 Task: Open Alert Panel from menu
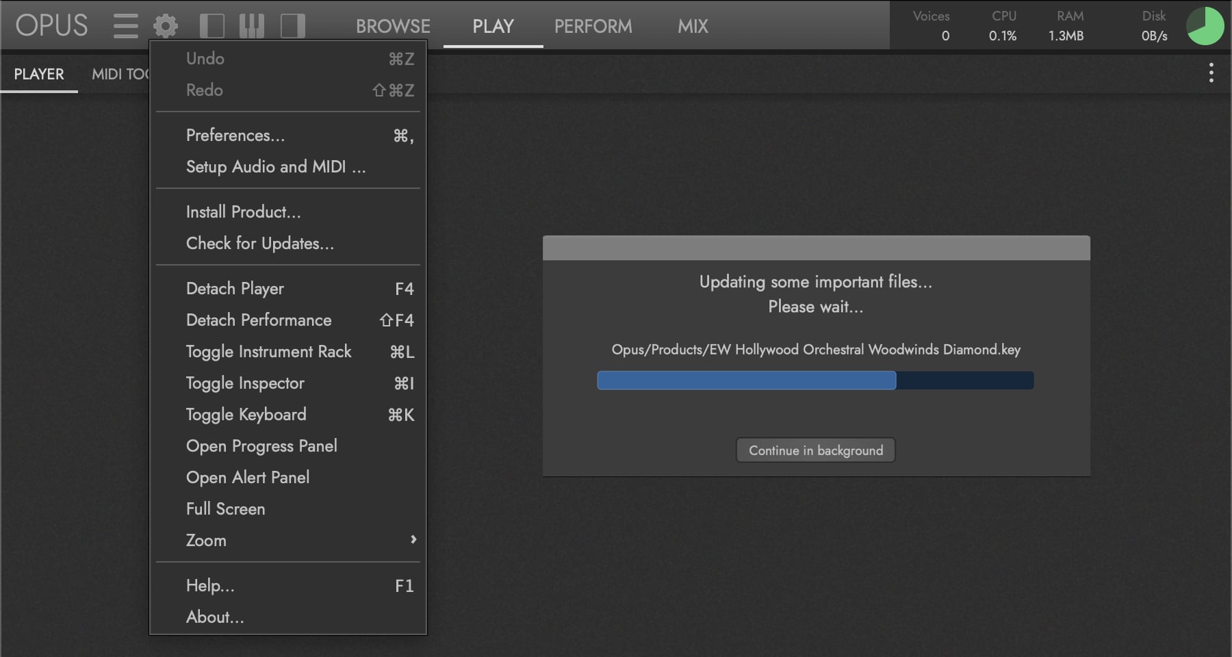[288, 478]
